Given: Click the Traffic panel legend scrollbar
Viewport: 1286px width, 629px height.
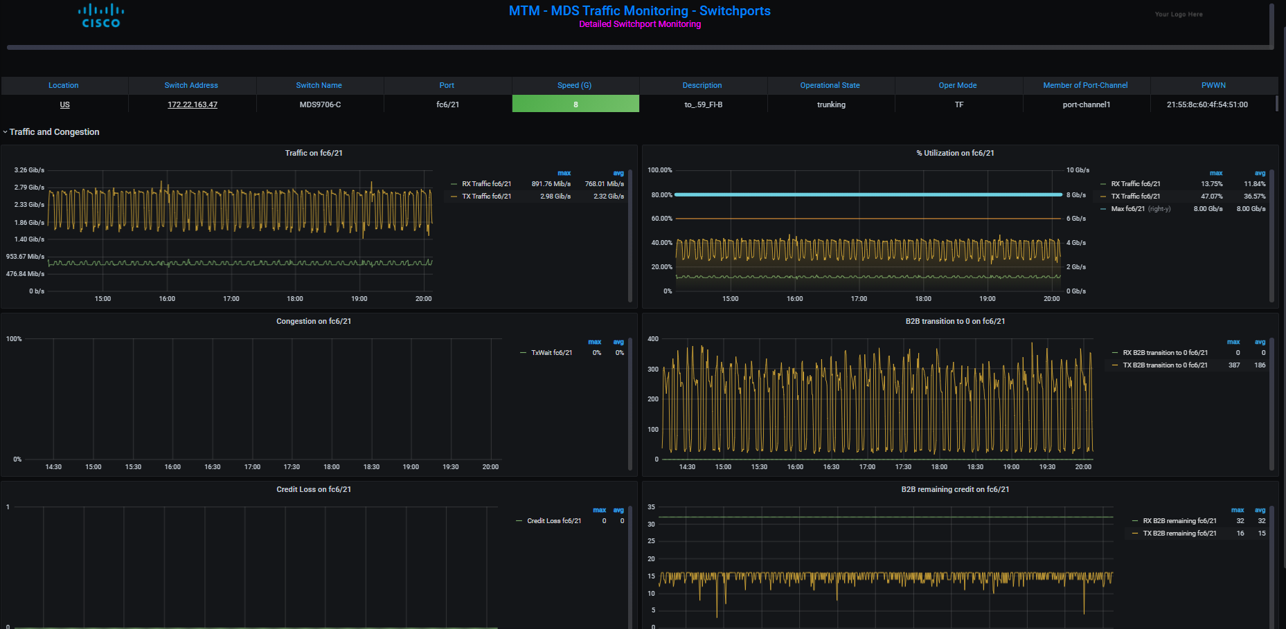Looking at the screenshot, I should click(630, 235).
